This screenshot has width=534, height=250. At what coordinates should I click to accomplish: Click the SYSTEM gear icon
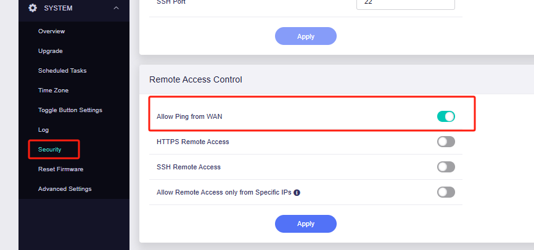(x=32, y=8)
